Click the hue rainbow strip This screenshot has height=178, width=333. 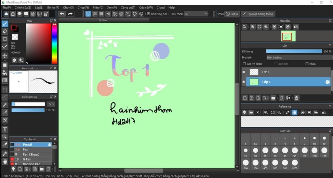[x=54, y=43]
